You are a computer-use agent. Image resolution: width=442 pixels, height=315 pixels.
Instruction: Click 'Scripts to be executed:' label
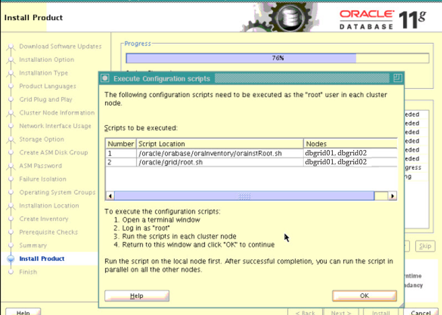click(x=141, y=128)
